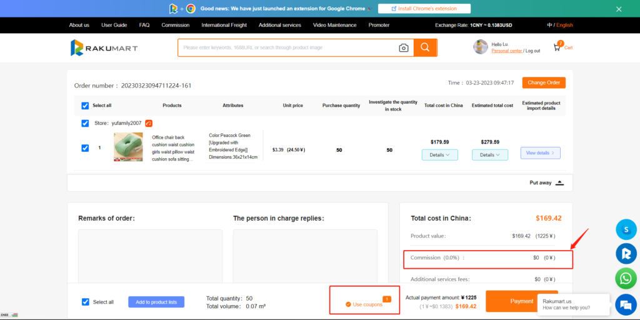640x320 pixels.
Task: Click order number 20230323094711224-161
Action: tap(156, 86)
